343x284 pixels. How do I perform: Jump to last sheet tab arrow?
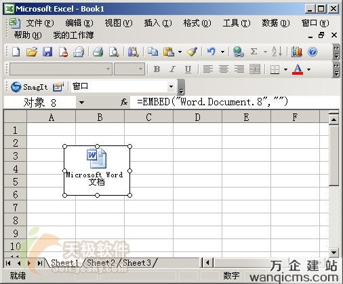coord(40,263)
